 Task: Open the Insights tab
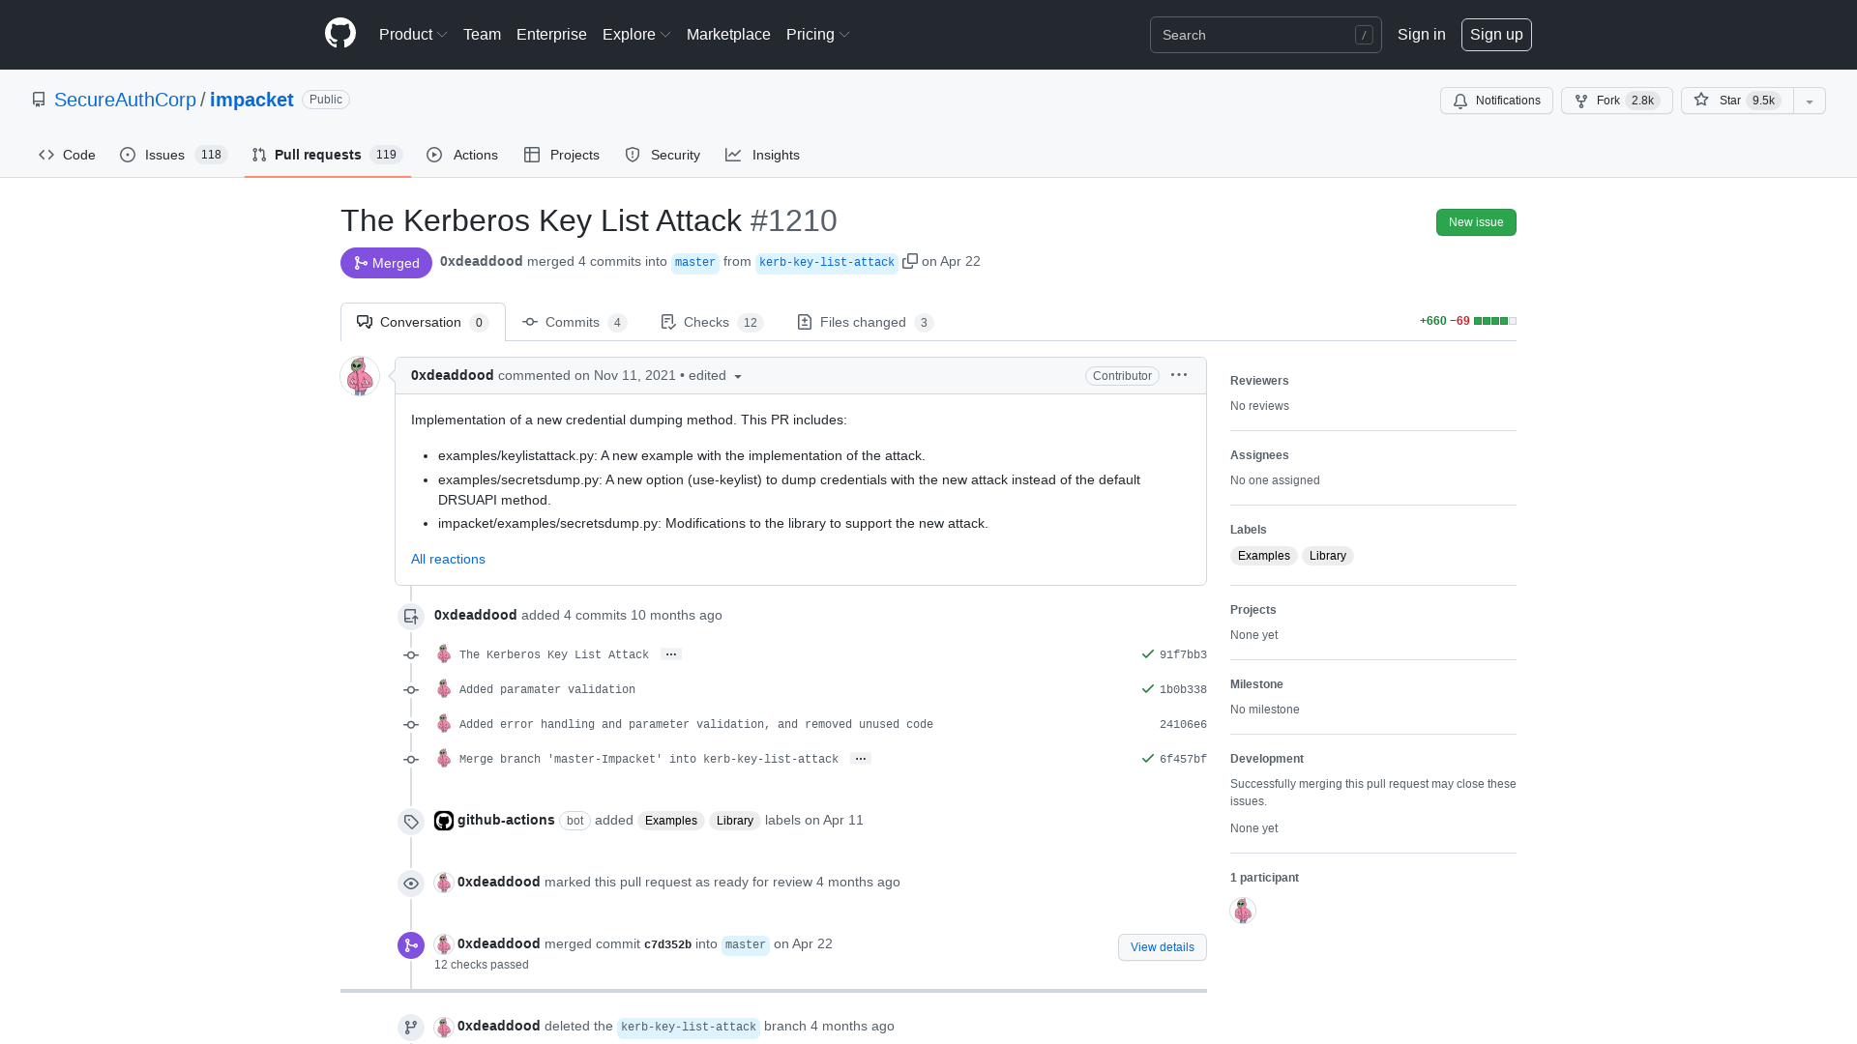pyautogui.click(x=762, y=155)
